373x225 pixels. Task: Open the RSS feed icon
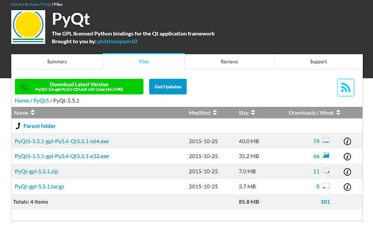[x=345, y=87]
